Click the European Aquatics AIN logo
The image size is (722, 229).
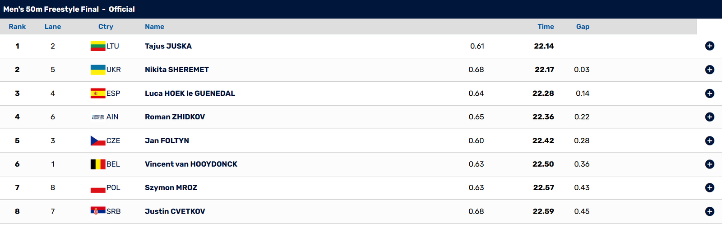coord(98,117)
